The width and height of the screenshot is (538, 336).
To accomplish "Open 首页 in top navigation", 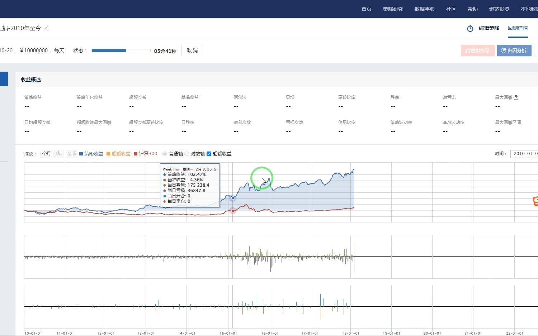I will (367, 9).
